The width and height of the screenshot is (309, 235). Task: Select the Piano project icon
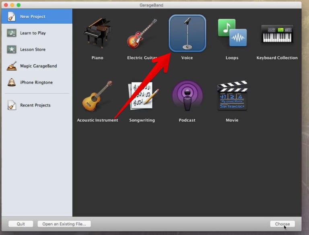click(x=97, y=33)
